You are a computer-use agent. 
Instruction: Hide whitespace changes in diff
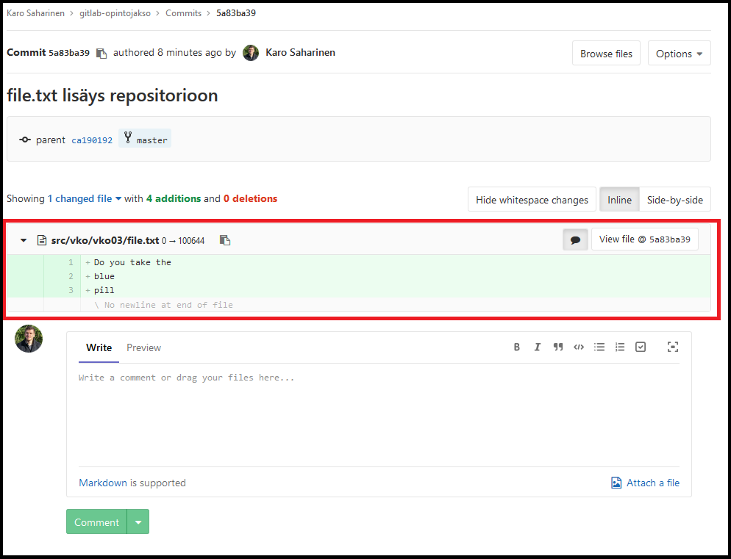tap(532, 200)
